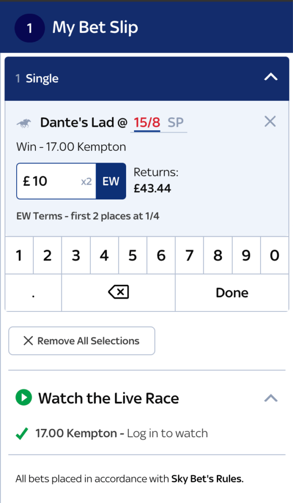Viewport: 293px width, 503px height.
Task: Click the horse racing icon beside Dante's Lad
Action: tap(26, 122)
